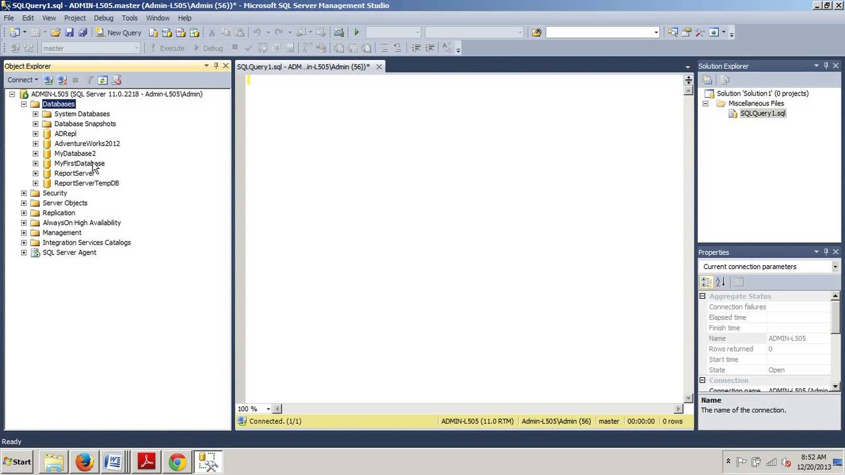Open the Find combo box dropdown

click(x=656, y=32)
